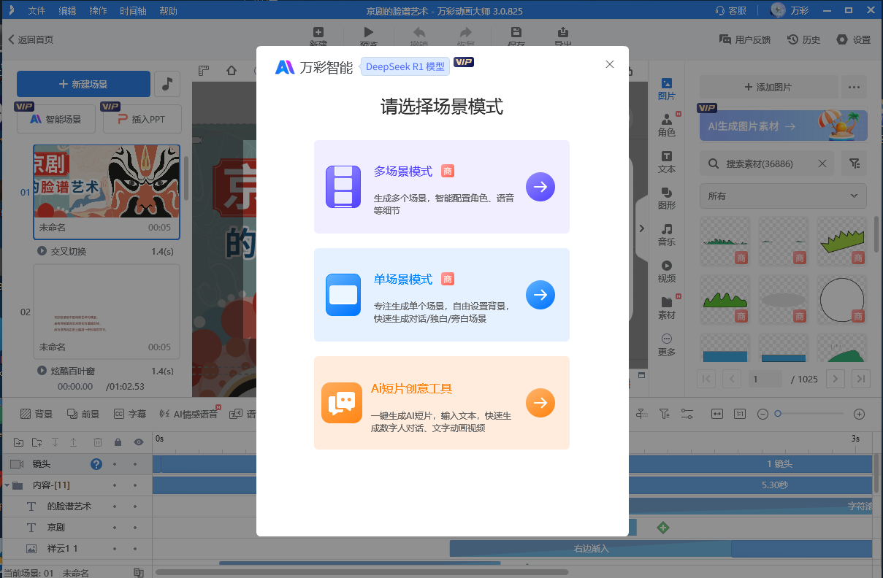The height and width of the screenshot is (578, 883).
Task: Toggle visibility dot on 镜头 row
Action: (x=135, y=464)
